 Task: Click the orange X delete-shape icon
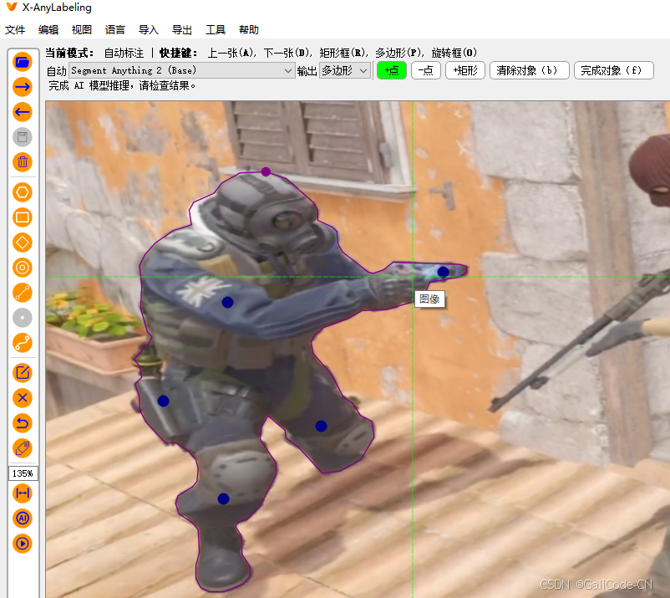(23, 398)
